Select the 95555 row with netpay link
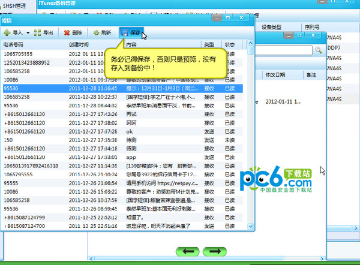360x265 pixels. 123,183
